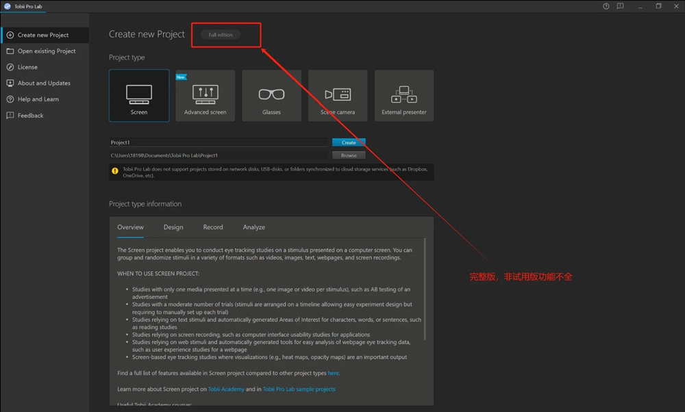Open the Tobii Pro Lab sample projects link
This screenshot has width=685, height=412.
pos(299,389)
